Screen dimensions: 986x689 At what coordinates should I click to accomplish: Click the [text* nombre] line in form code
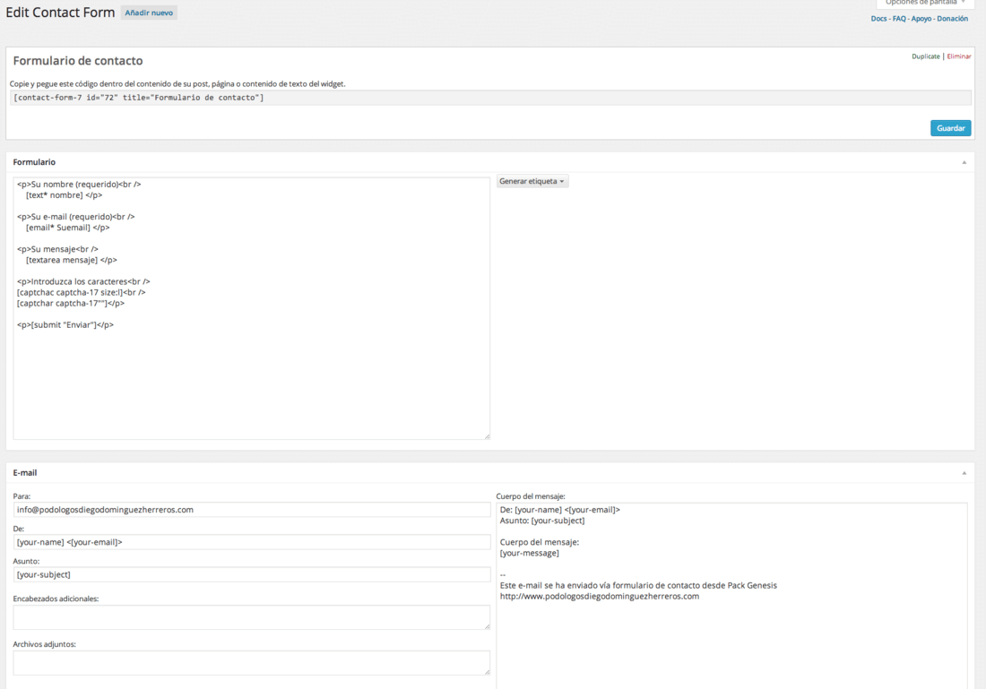(65, 195)
